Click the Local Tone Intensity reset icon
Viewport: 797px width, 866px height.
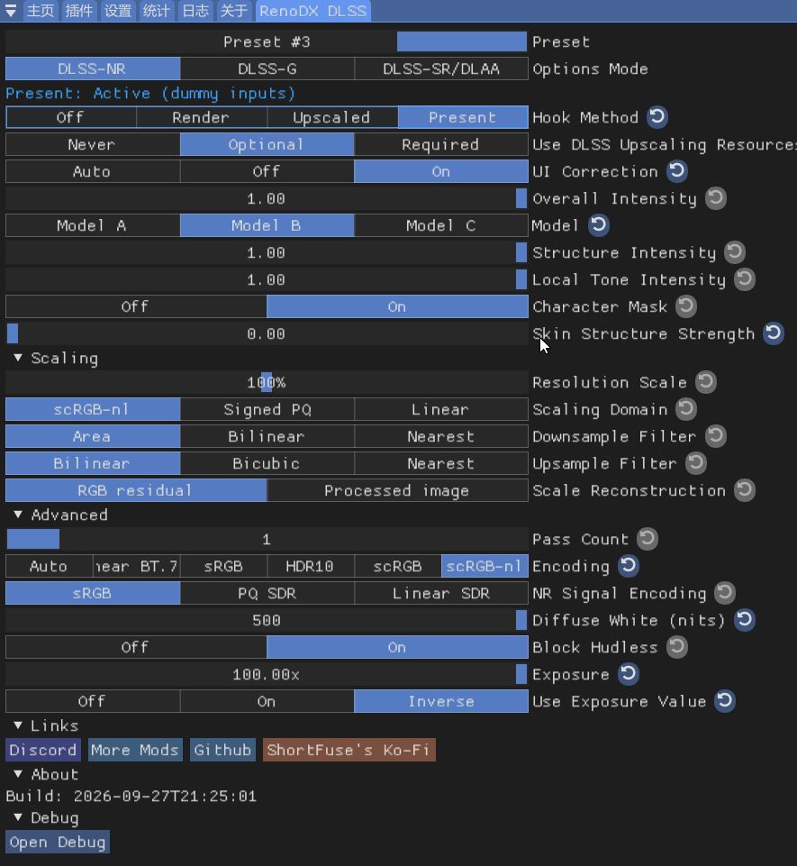(x=745, y=279)
